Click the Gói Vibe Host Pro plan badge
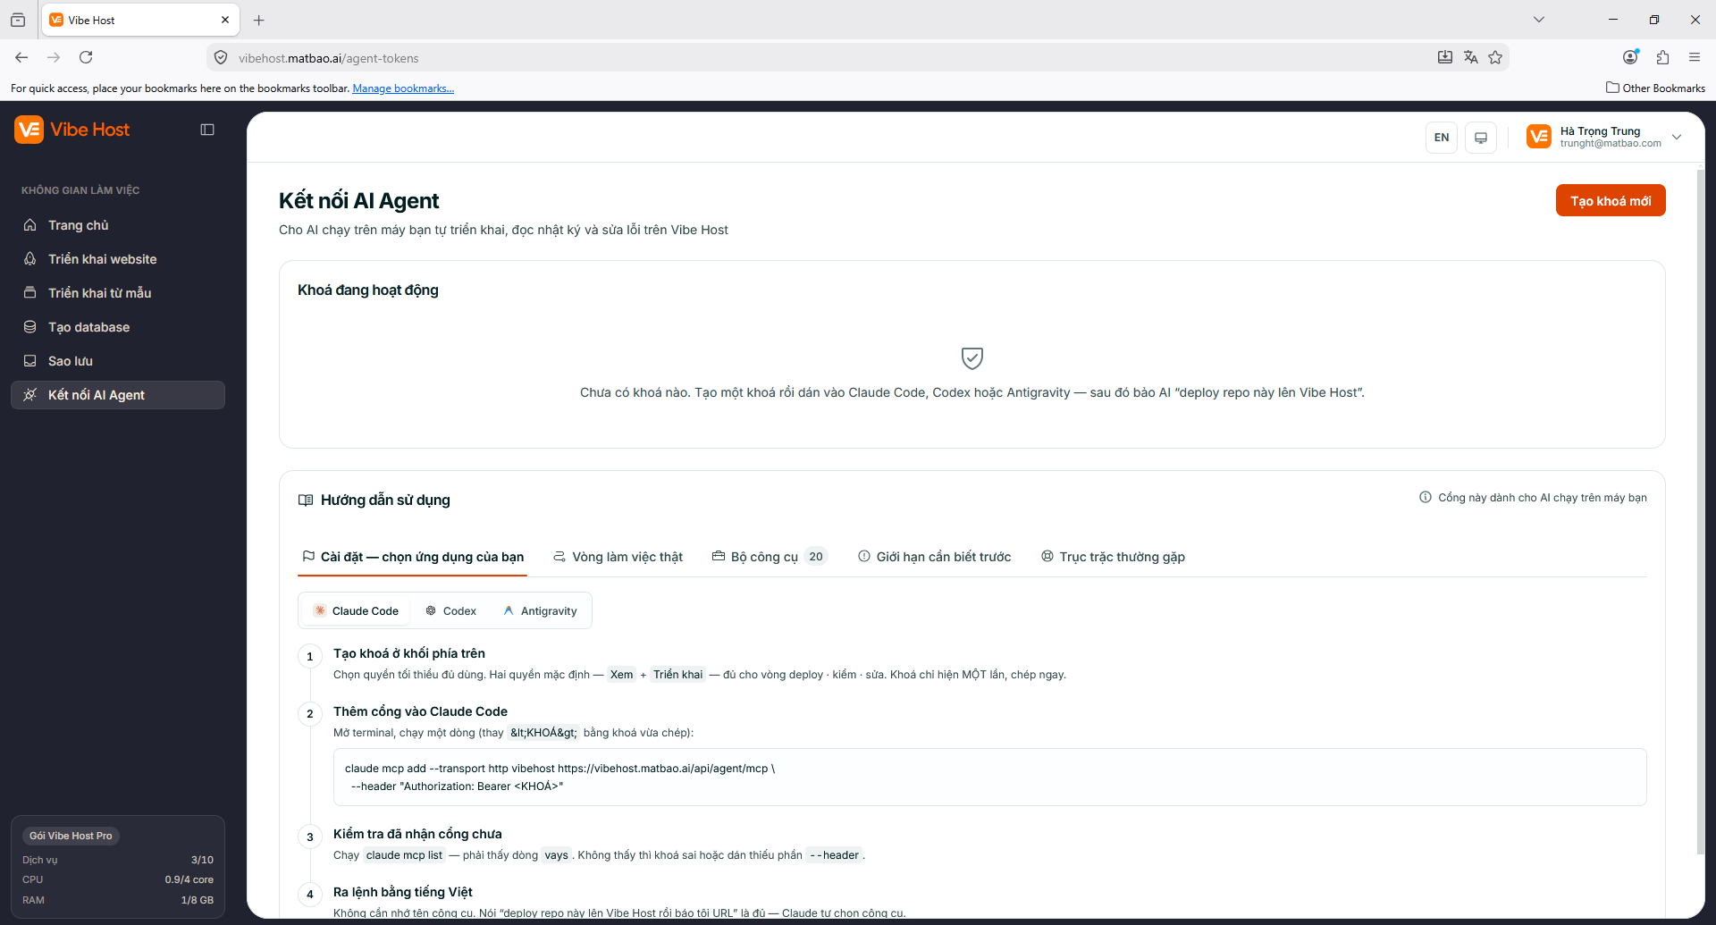The height and width of the screenshot is (925, 1716). point(71,836)
